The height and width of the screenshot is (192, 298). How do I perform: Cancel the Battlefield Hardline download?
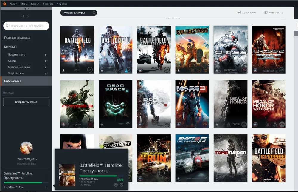[122, 185]
